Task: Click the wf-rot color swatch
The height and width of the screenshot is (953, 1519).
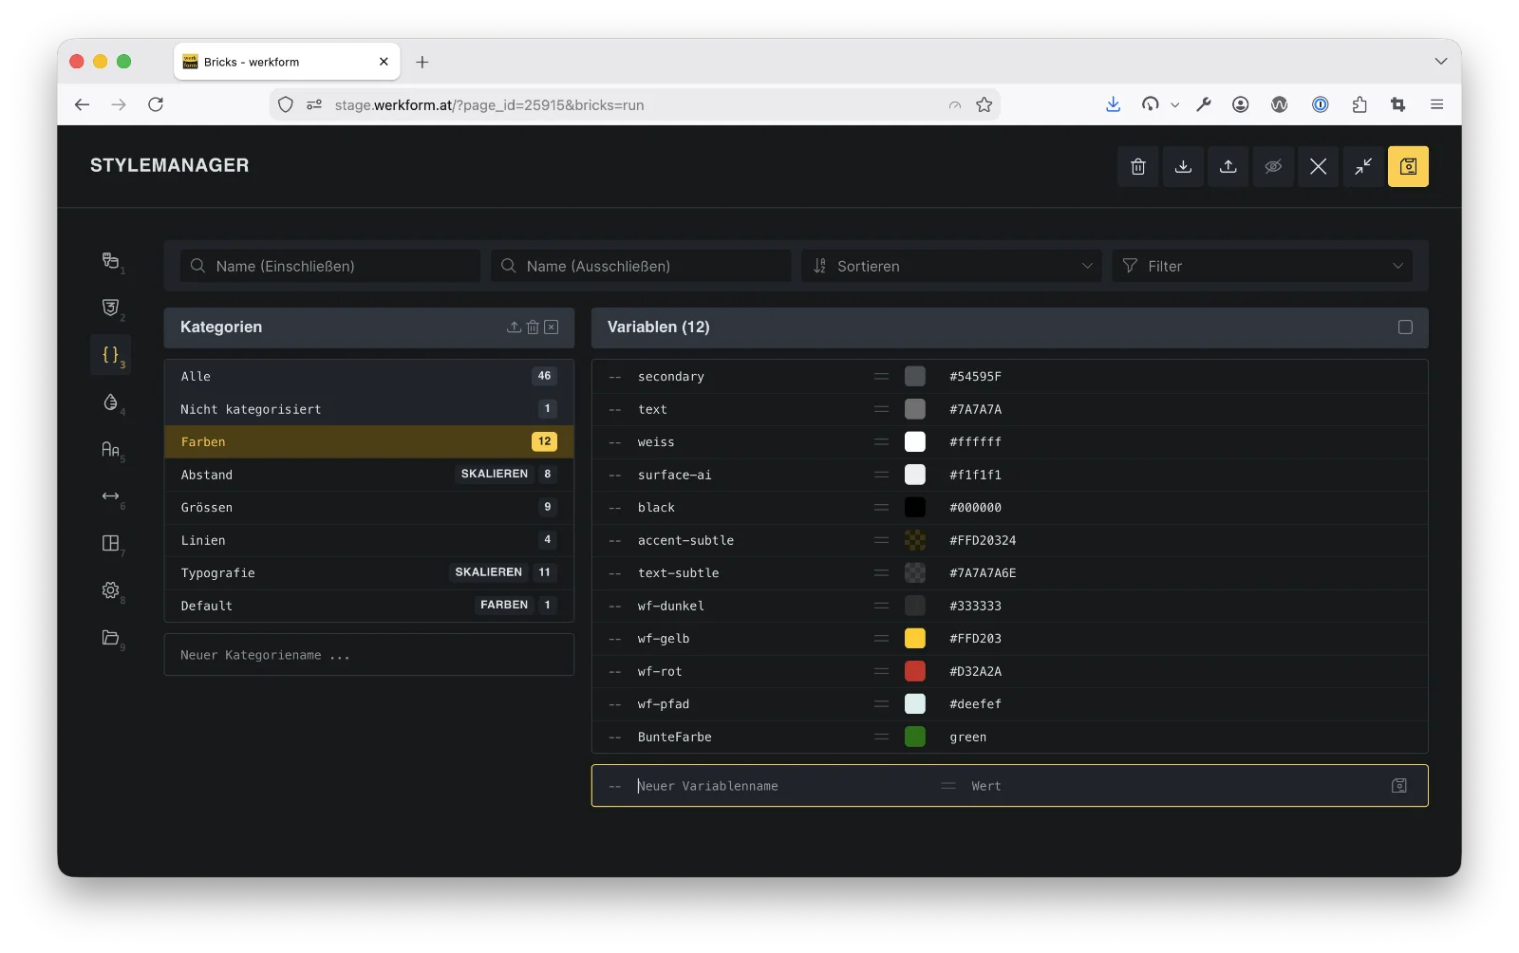Action: 915,671
